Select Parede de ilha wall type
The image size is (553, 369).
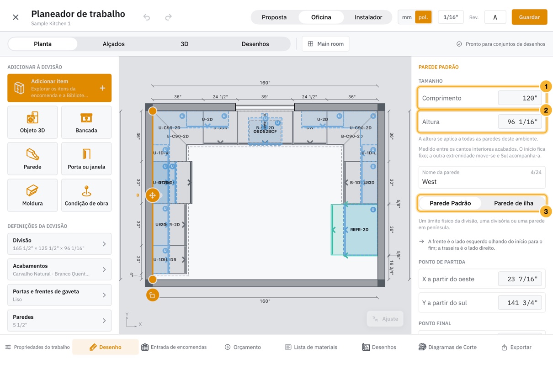click(x=514, y=203)
